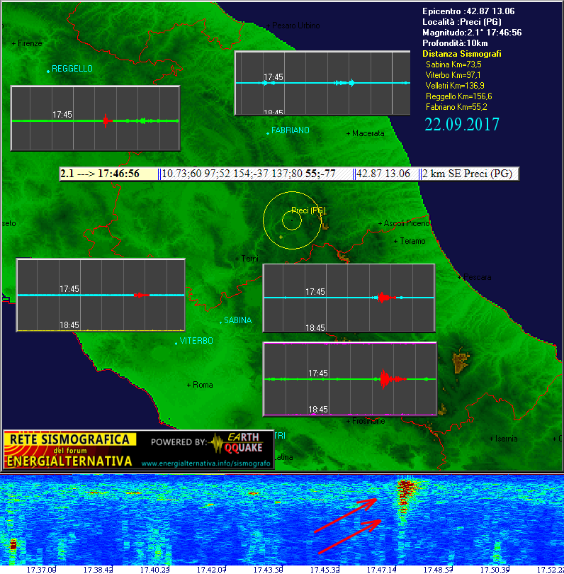Click the VITERBO station label
564x574 pixels.
tap(196, 341)
